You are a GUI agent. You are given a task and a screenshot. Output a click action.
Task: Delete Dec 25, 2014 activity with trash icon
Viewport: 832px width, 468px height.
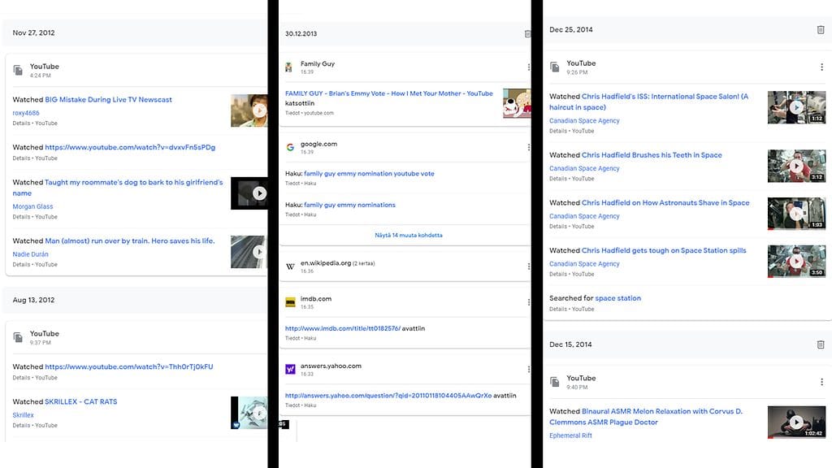coord(821,30)
